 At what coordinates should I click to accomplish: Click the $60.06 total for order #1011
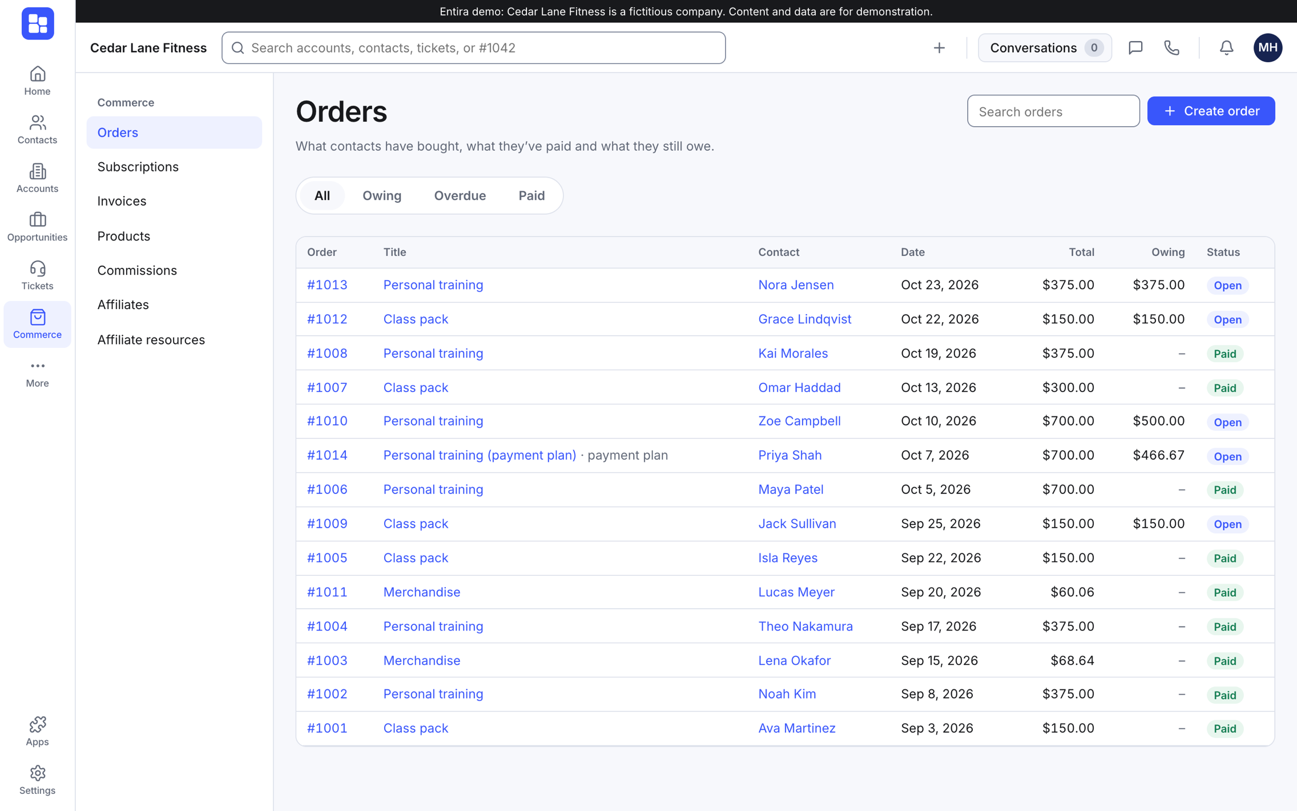click(x=1072, y=592)
